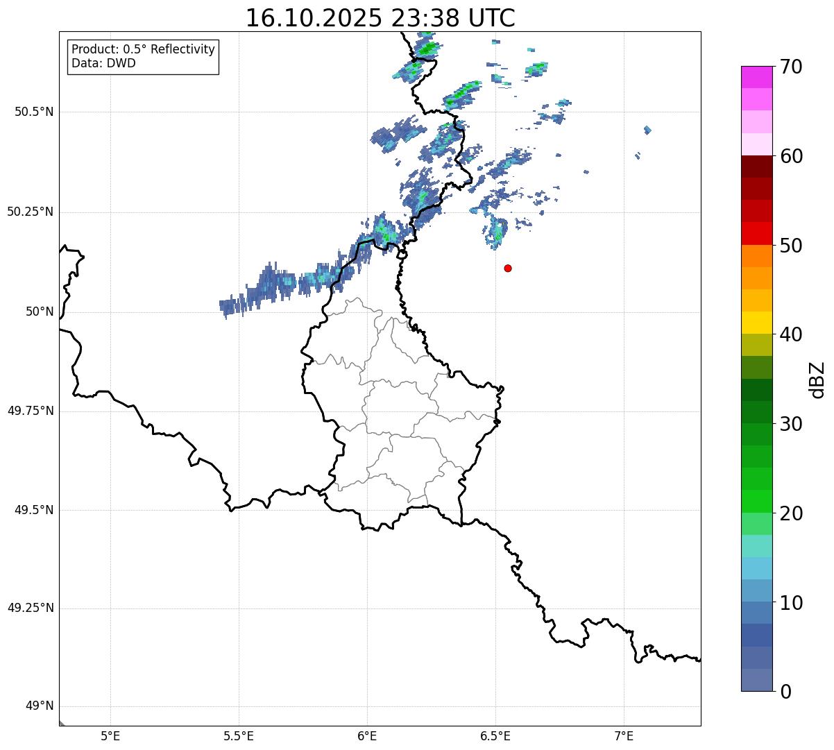Image resolution: width=834 pixels, height=750 pixels.
Task: Pick the light blue swatch above 10 dBZ
Action: (x=756, y=590)
